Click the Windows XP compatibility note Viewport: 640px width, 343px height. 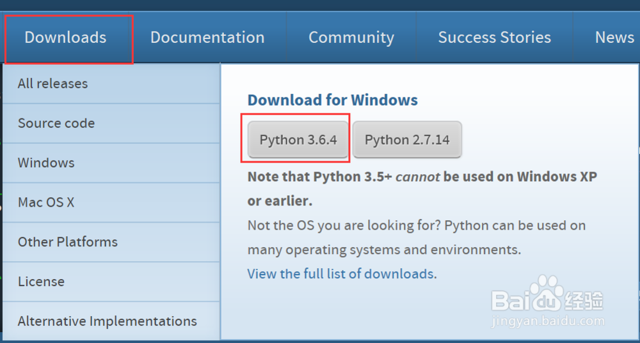[x=422, y=189]
